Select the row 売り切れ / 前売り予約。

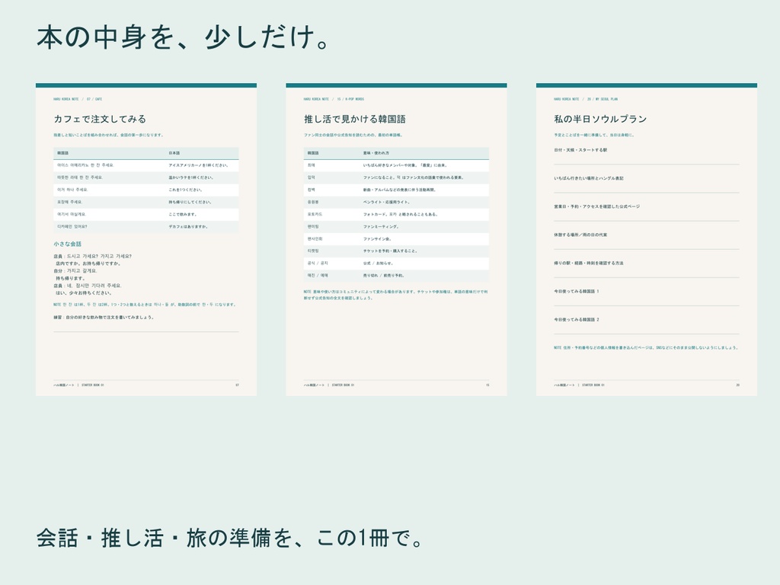(396, 276)
